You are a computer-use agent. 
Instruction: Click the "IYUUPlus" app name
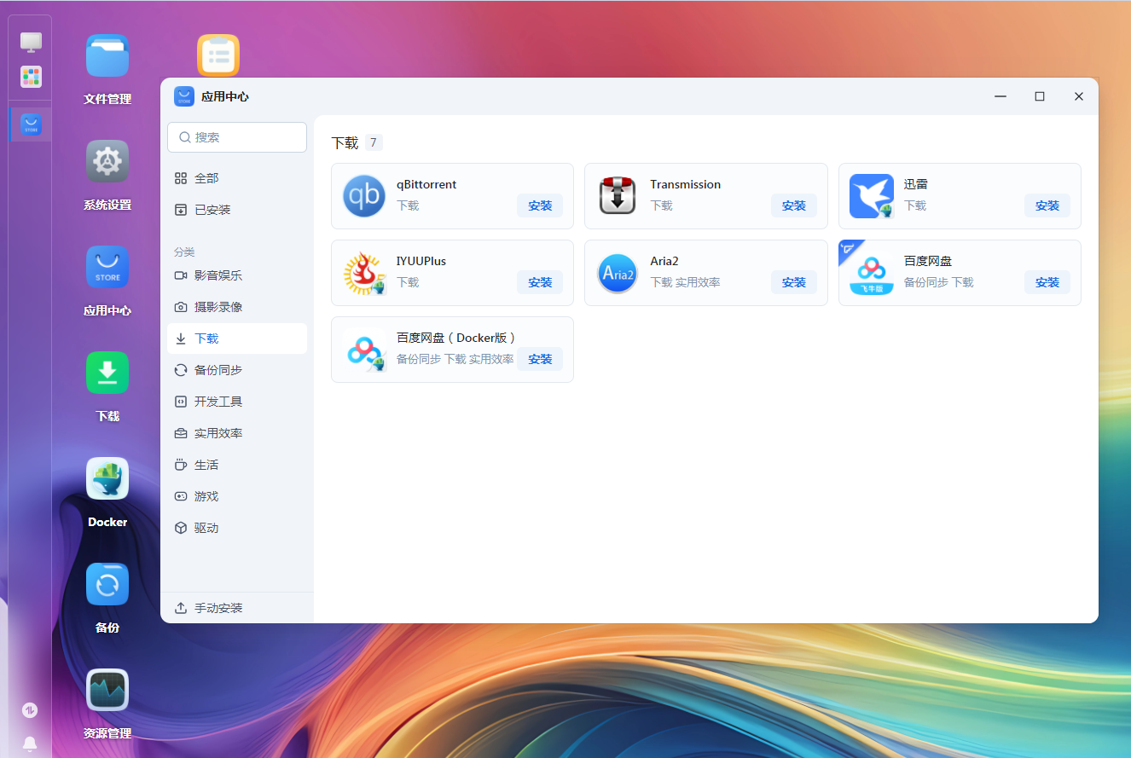[421, 261]
